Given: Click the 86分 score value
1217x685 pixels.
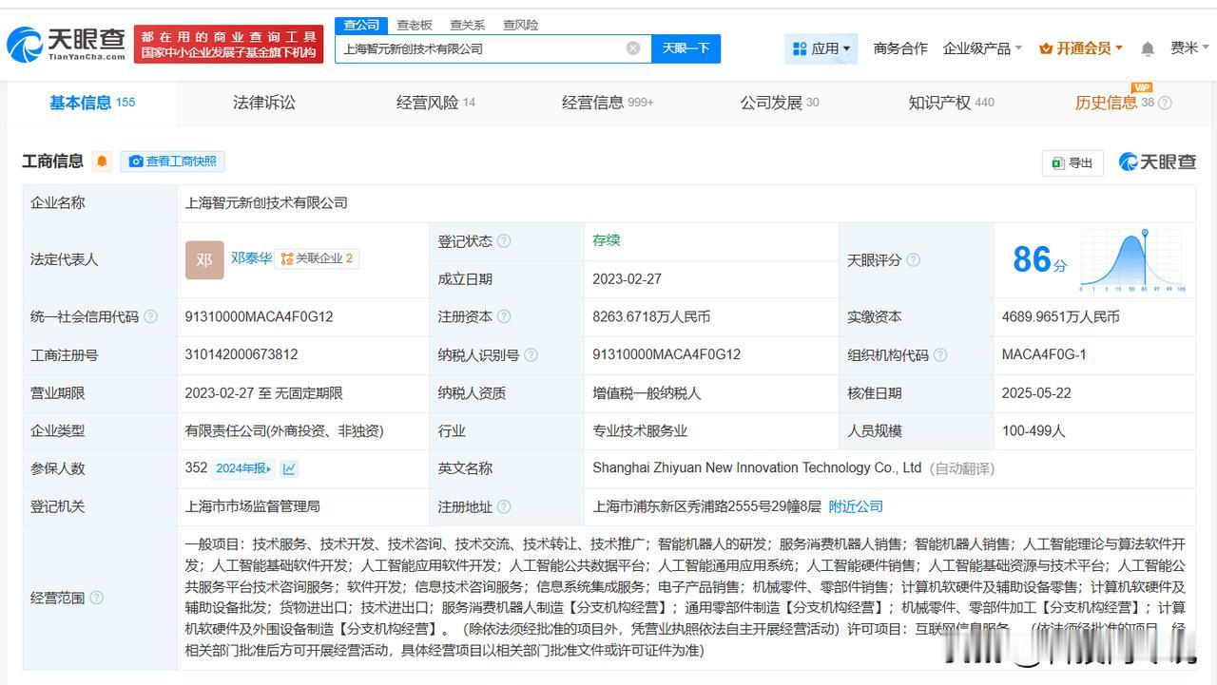Looking at the screenshot, I should 1040,259.
